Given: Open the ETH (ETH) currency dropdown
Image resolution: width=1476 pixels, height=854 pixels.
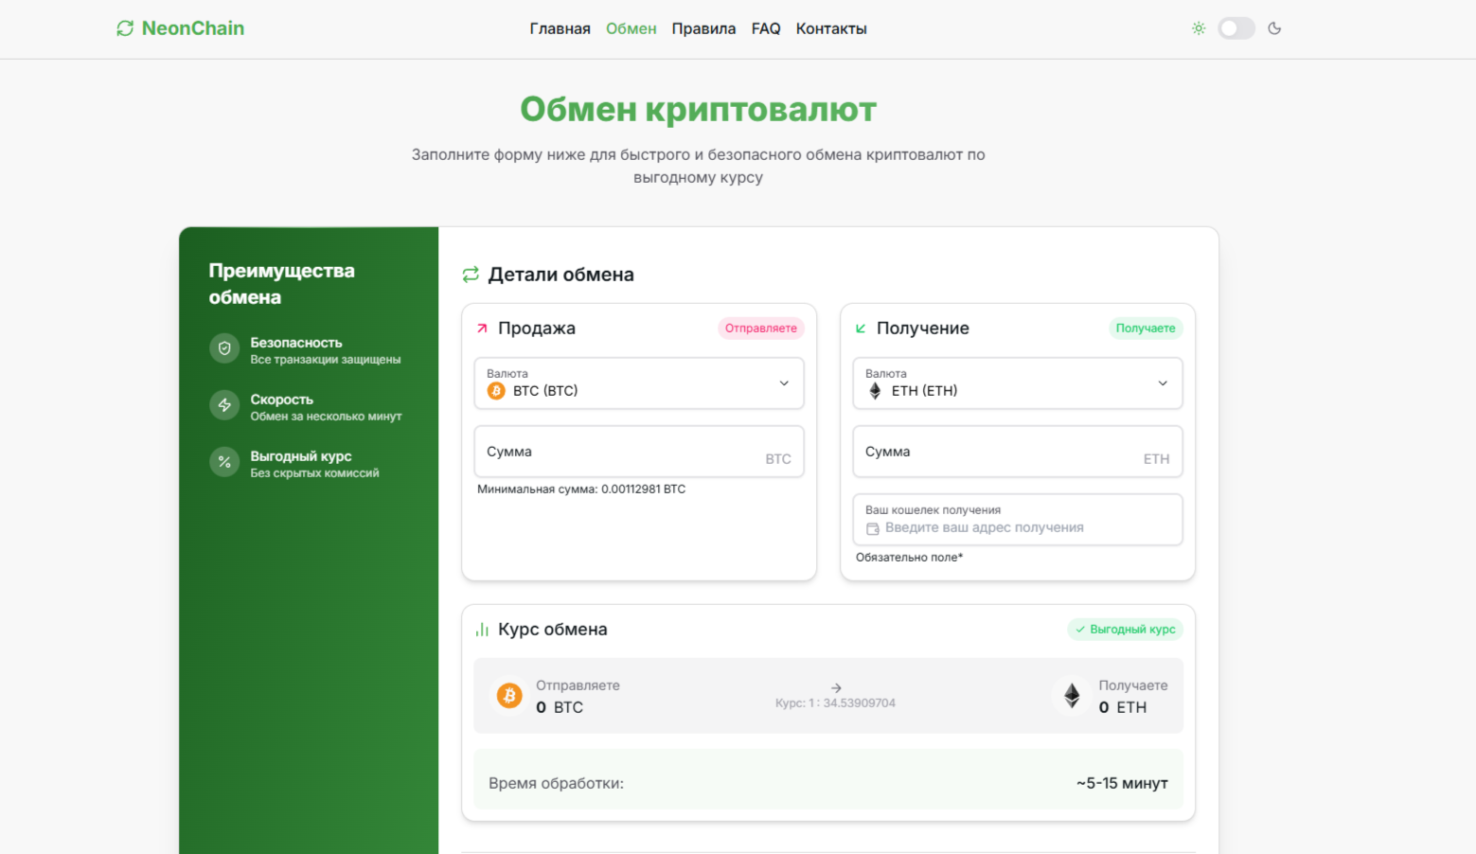Looking at the screenshot, I should point(1018,383).
